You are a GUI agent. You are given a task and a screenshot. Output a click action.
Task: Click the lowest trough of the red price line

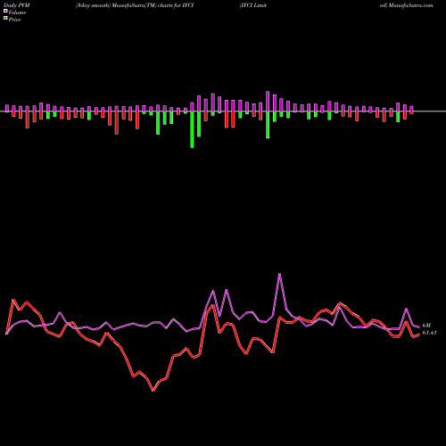point(153,391)
